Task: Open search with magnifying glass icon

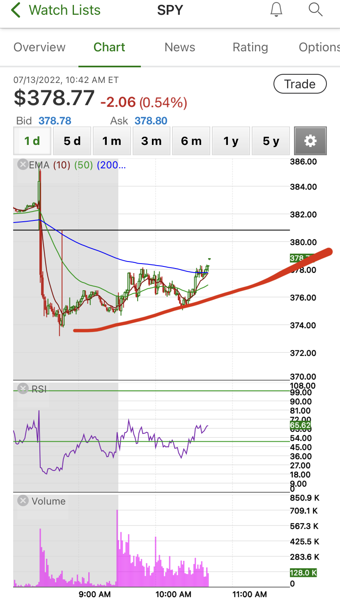Action: pyautogui.click(x=315, y=9)
